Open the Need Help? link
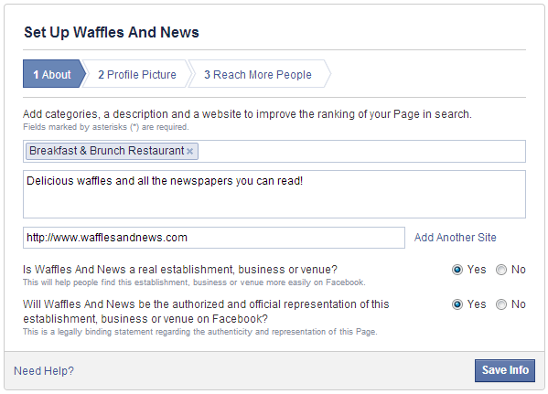The image size is (548, 394). click(44, 370)
